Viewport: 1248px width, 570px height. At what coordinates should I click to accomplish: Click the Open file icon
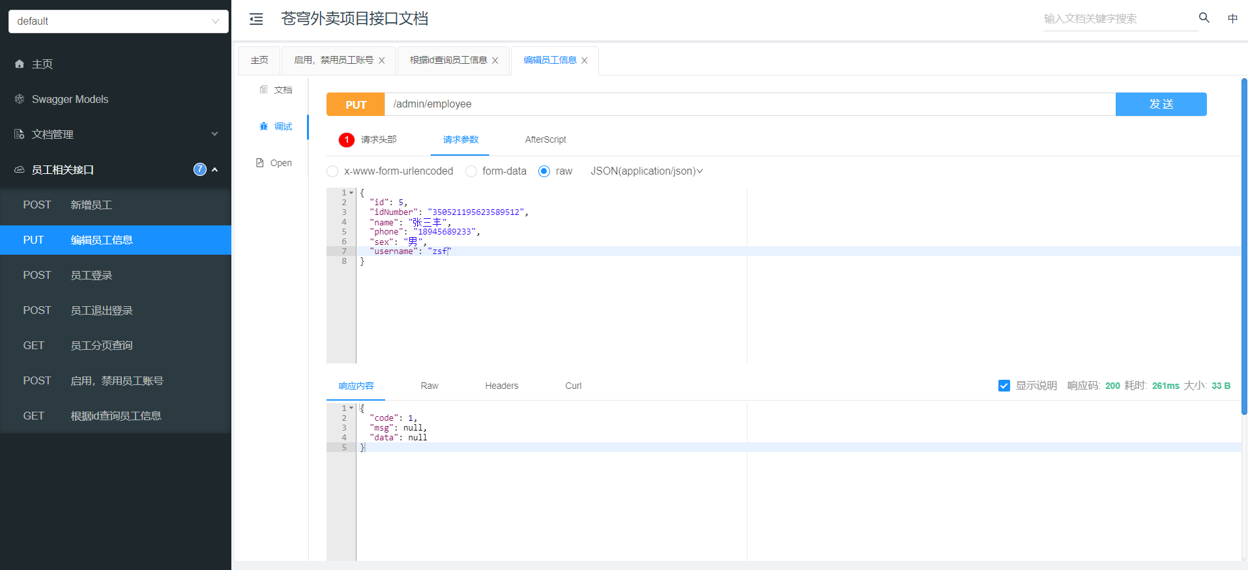pos(260,163)
